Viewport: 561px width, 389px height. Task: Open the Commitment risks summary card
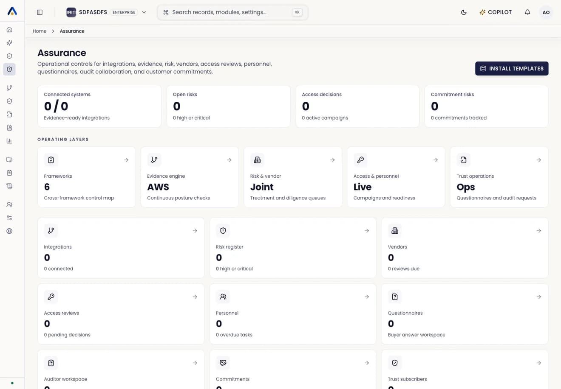[486, 106]
